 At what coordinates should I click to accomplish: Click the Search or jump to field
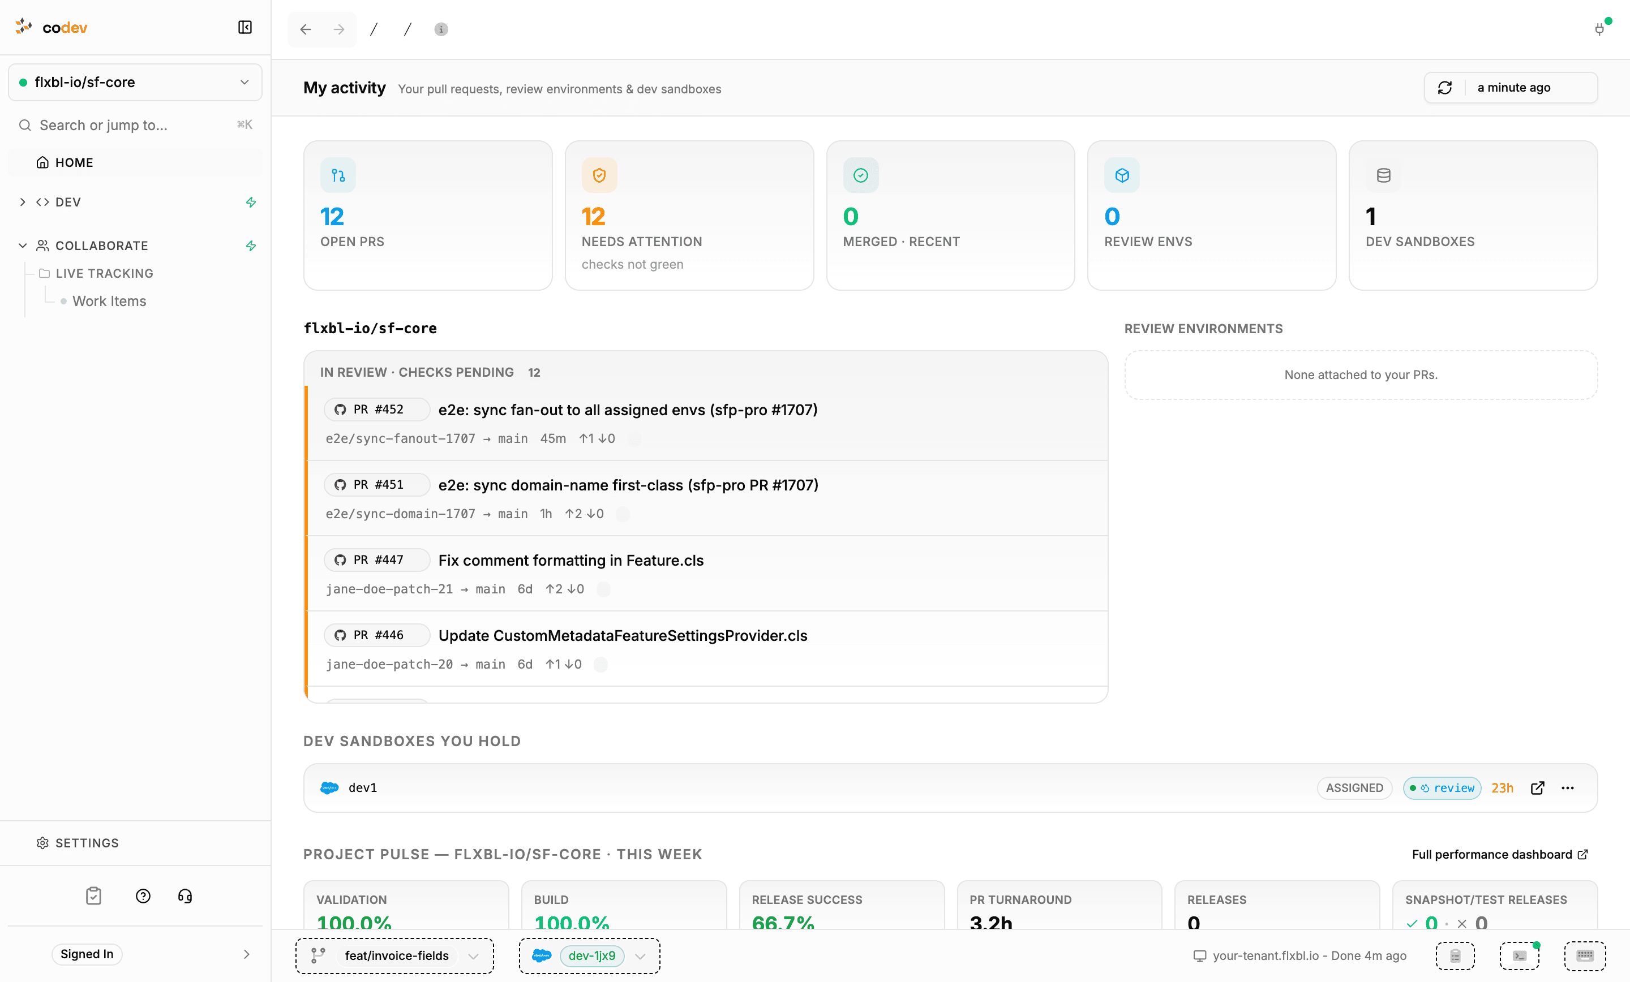tap(135, 125)
